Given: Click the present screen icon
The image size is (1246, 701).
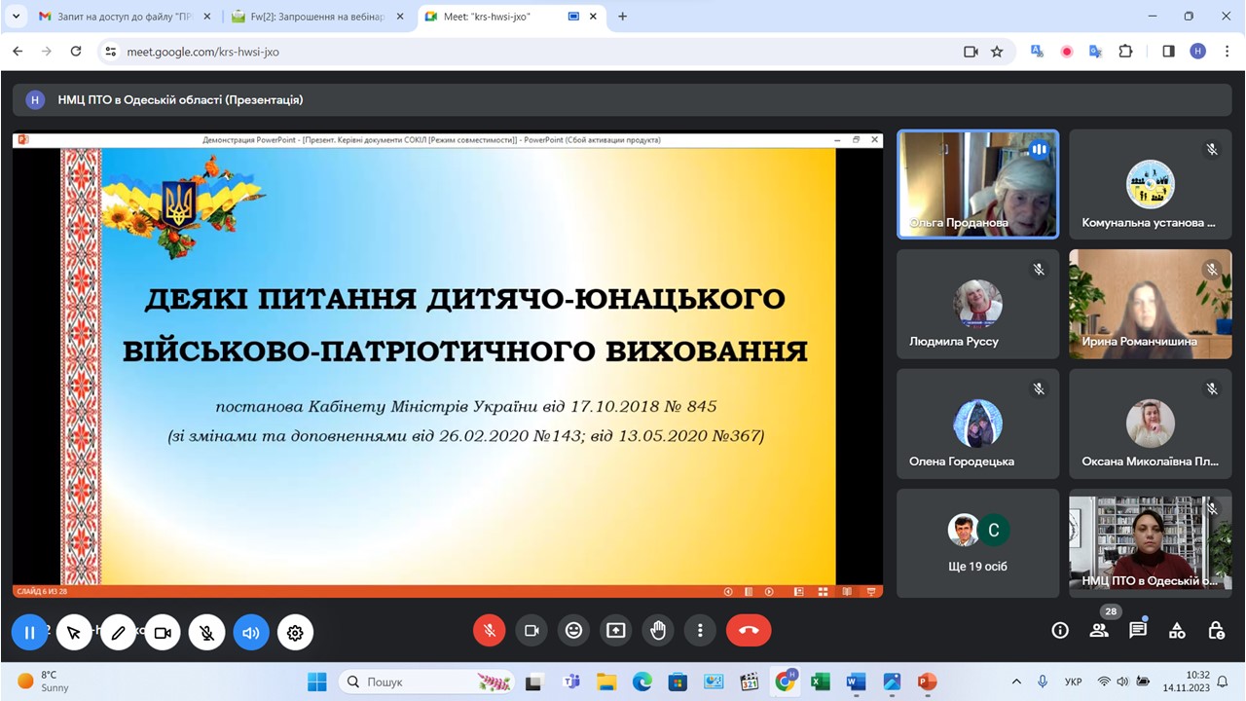Looking at the screenshot, I should [615, 631].
